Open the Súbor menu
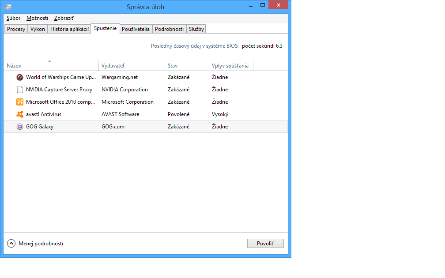 13,18
